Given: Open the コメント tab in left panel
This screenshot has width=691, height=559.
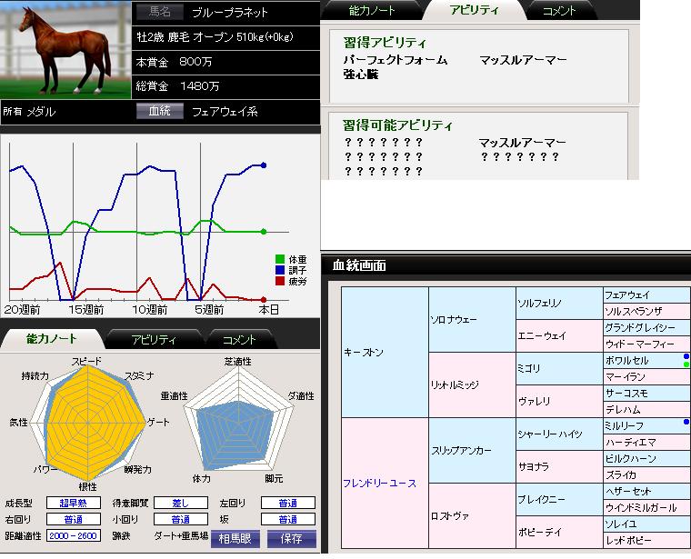Looking at the screenshot, I should pos(239,340).
